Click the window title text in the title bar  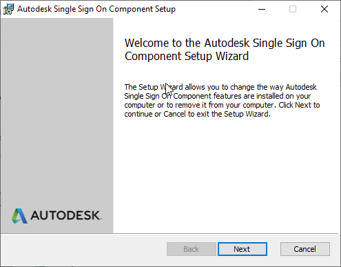96,9
